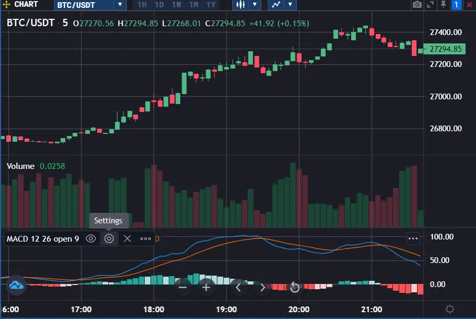Pin the chart widget

(444, 5)
